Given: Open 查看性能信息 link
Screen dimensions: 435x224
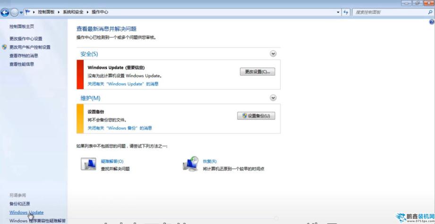Looking at the screenshot, I should coord(22,64).
